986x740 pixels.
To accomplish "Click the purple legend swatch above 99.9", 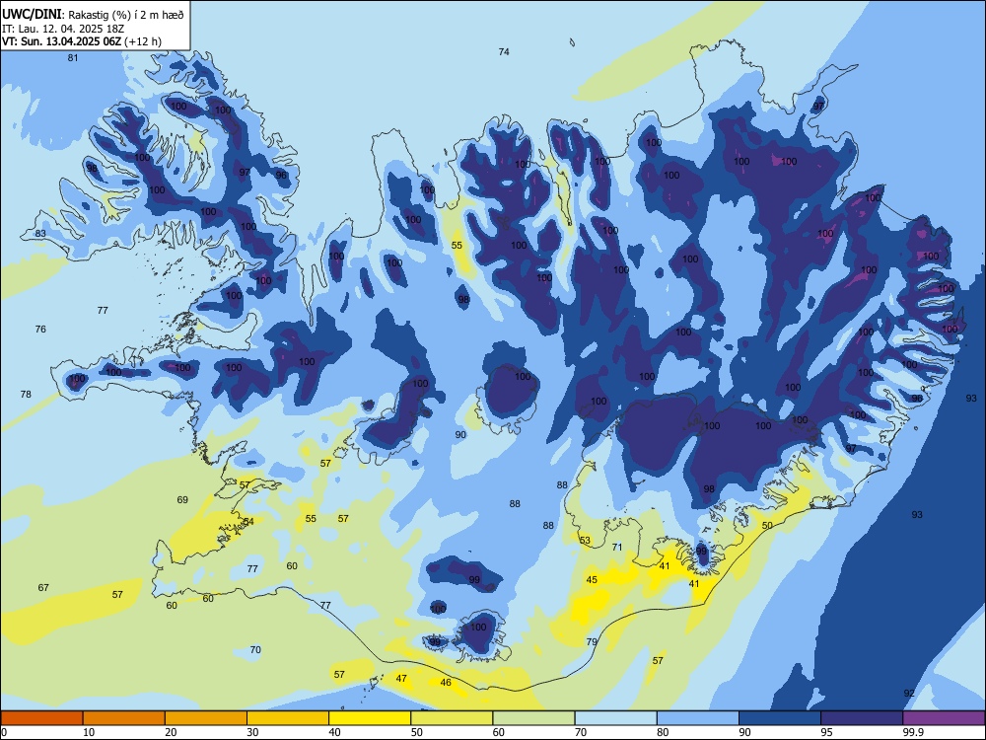I will (x=944, y=718).
